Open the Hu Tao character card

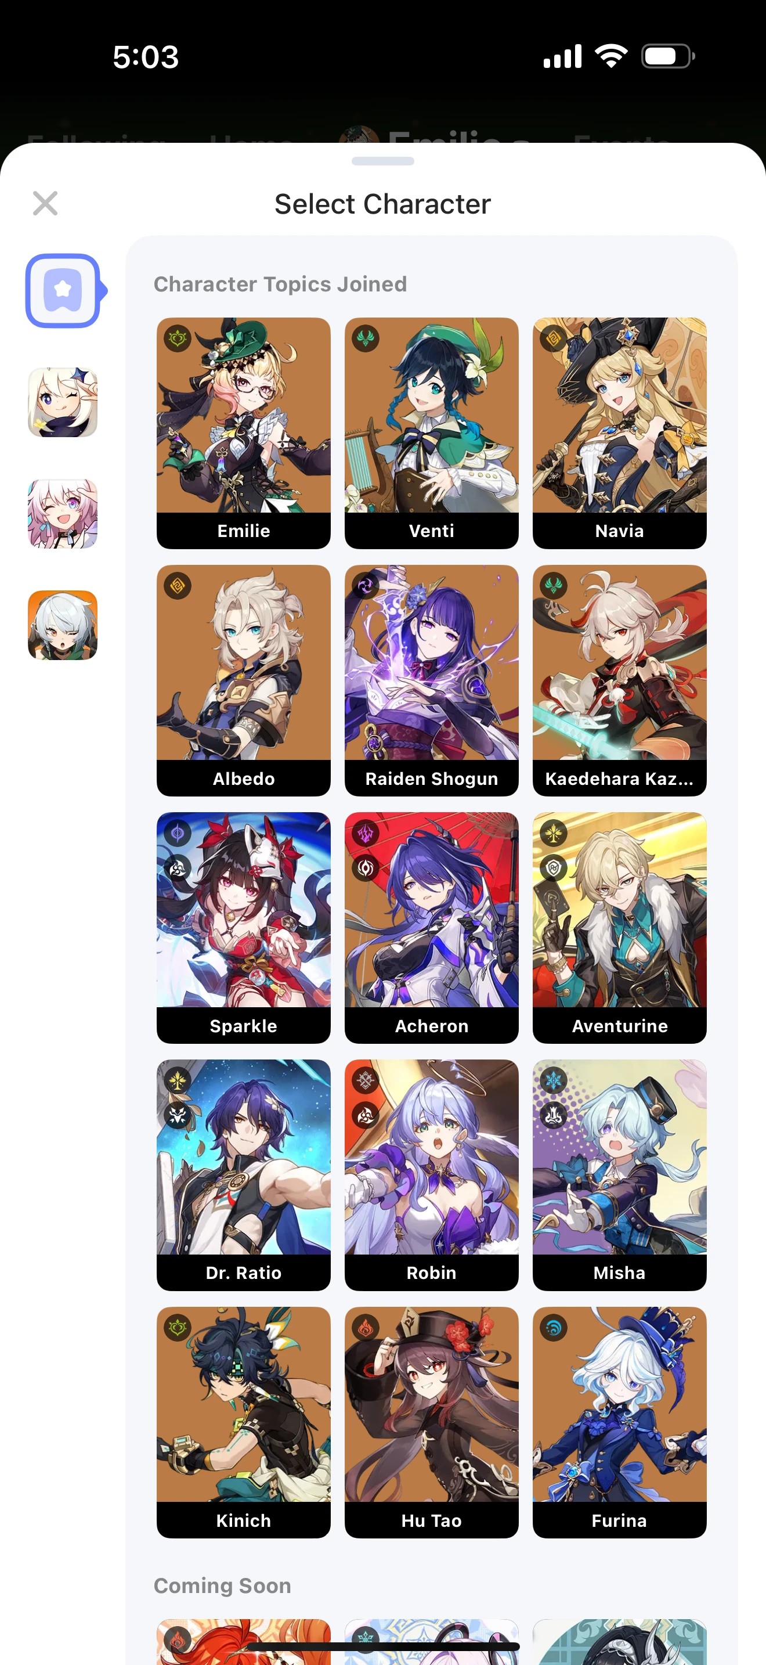431,1422
